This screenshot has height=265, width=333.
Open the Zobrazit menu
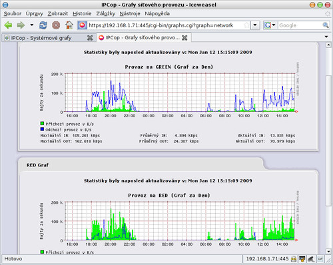tap(58, 13)
